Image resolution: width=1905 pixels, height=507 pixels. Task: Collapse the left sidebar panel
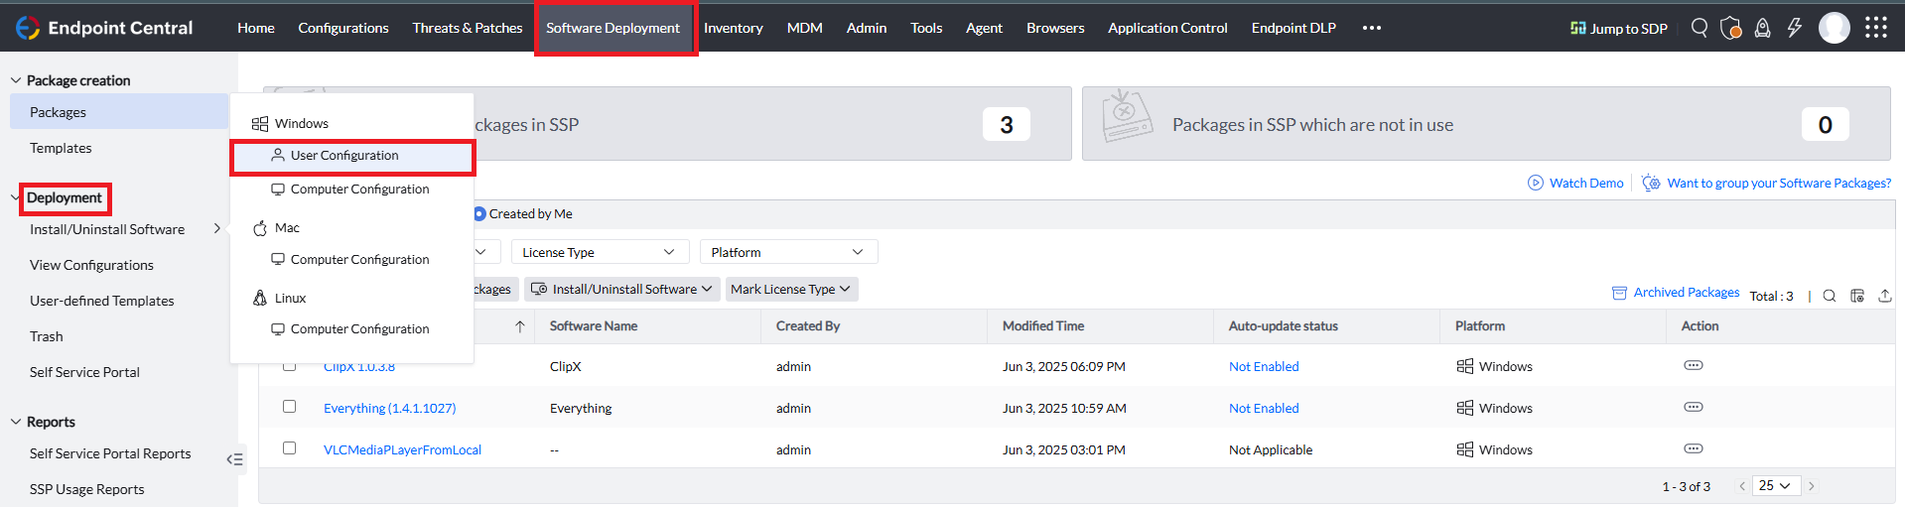(x=234, y=459)
